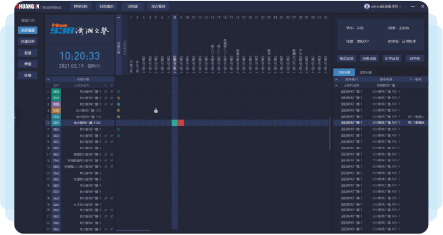Click the L channel link icon in row 1

tap(105, 92)
